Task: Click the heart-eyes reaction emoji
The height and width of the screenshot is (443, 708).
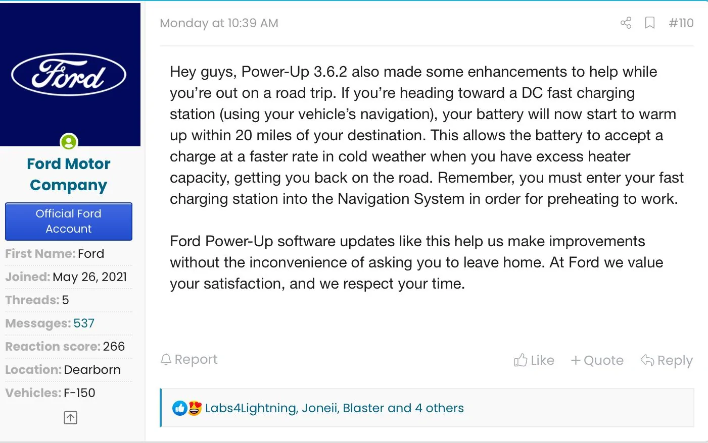Action: 195,408
